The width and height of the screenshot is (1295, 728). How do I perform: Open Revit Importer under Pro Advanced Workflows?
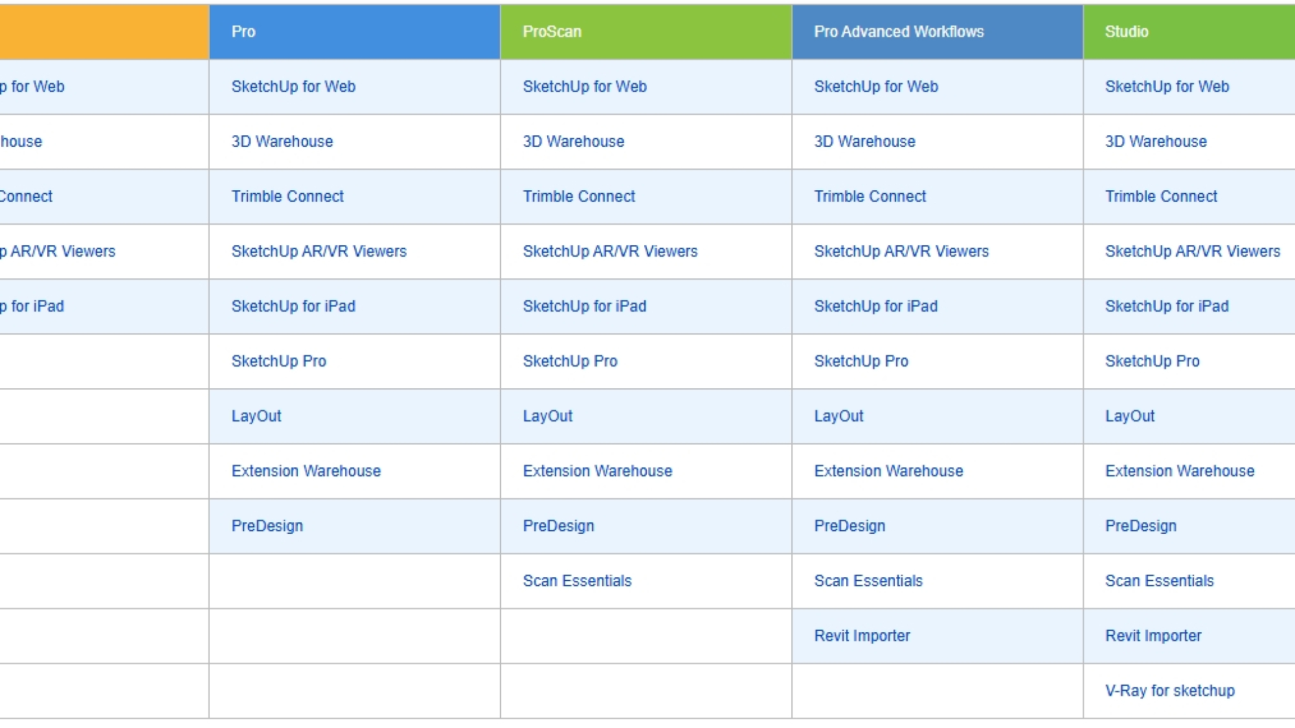[862, 636]
